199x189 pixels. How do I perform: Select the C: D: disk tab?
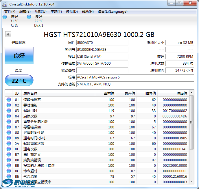click(x=14, y=21)
